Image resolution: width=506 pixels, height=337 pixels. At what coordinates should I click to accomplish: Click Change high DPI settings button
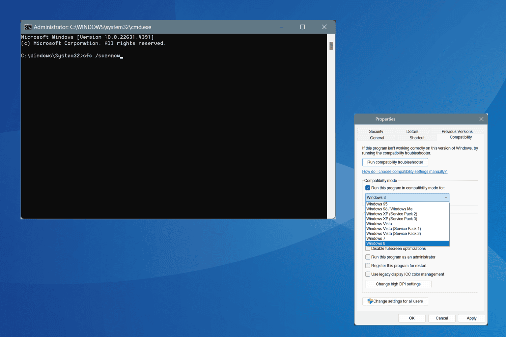398,284
